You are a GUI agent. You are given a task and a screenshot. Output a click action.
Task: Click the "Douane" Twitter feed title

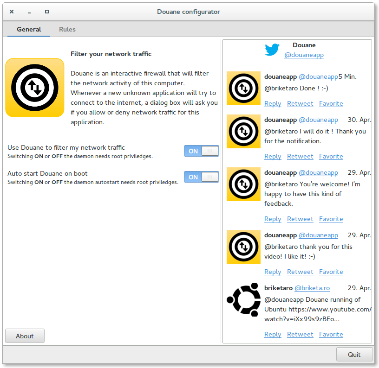pyautogui.click(x=304, y=45)
